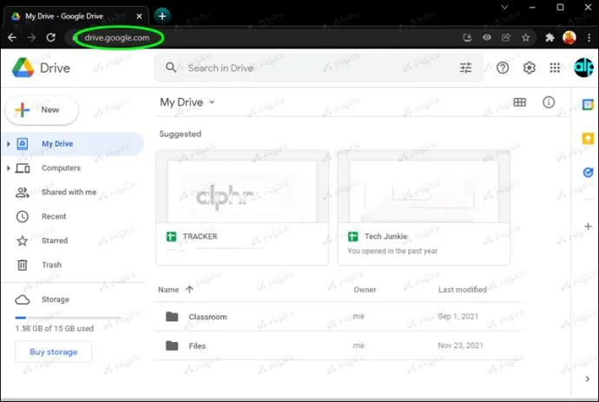Image resolution: width=599 pixels, height=402 pixels.
Task: Click Last modified column header
Action: click(x=462, y=290)
